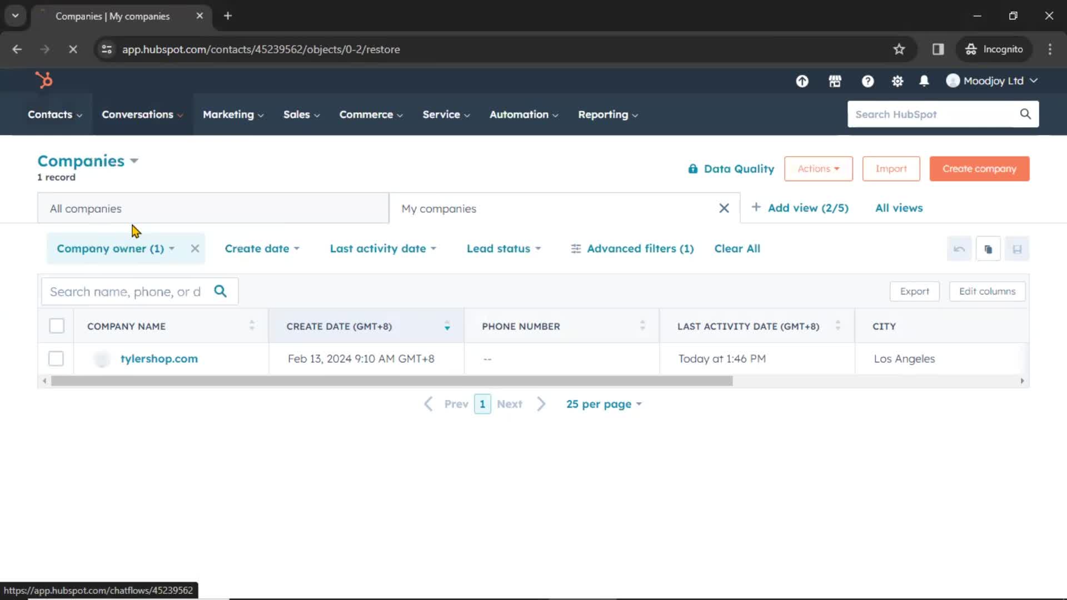Click the Import button
The image size is (1067, 600).
(891, 168)
